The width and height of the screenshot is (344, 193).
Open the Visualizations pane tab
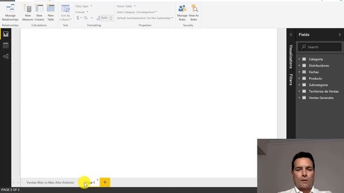click(x=291, y=56)
